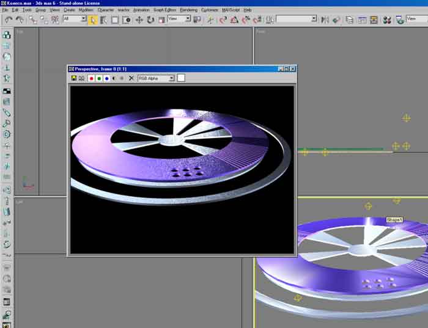Close the Perspective render window
The height and width of the screenshot is (328, 428).
293,69
